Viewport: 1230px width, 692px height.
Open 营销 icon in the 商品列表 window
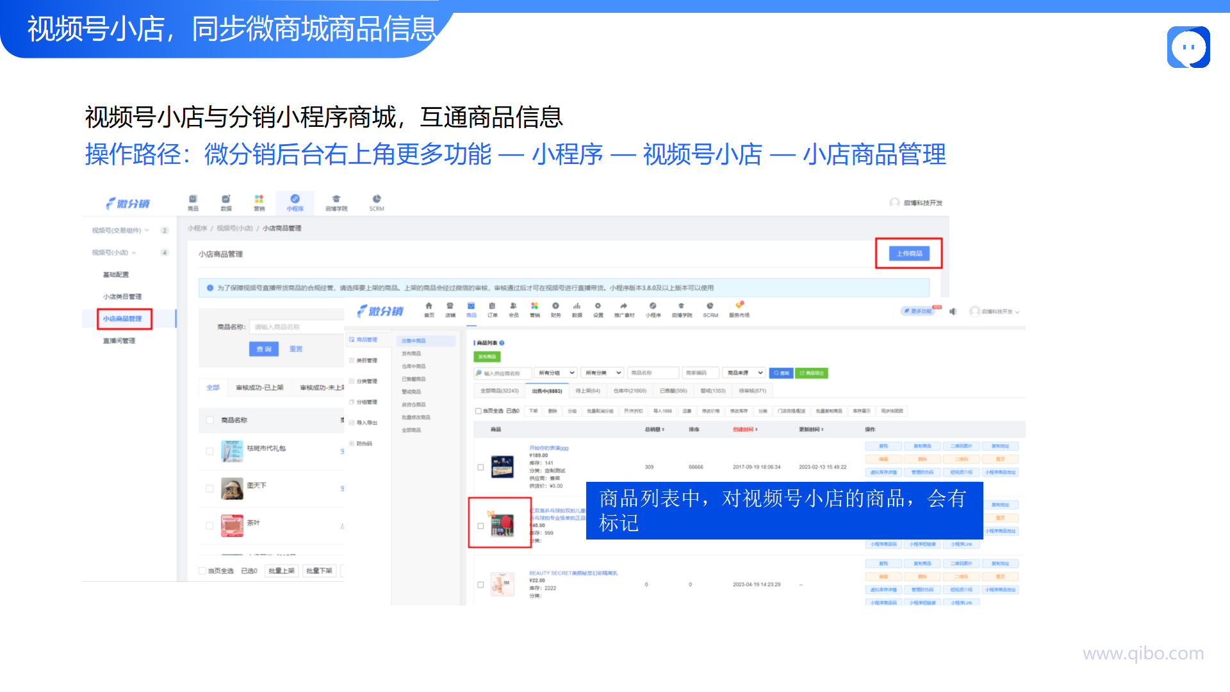534,310
